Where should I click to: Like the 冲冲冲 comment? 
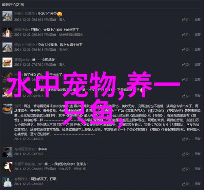(x=186, y=154)
